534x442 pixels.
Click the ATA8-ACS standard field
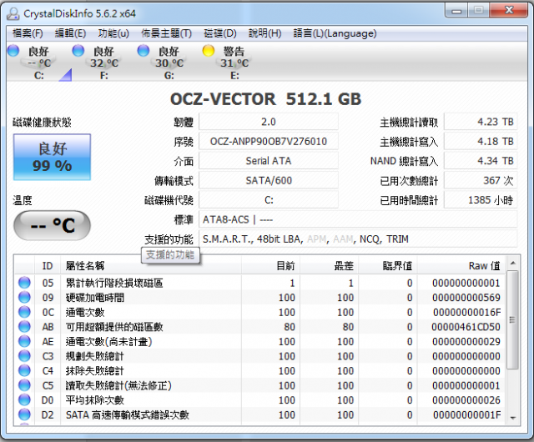click(358, 219)
